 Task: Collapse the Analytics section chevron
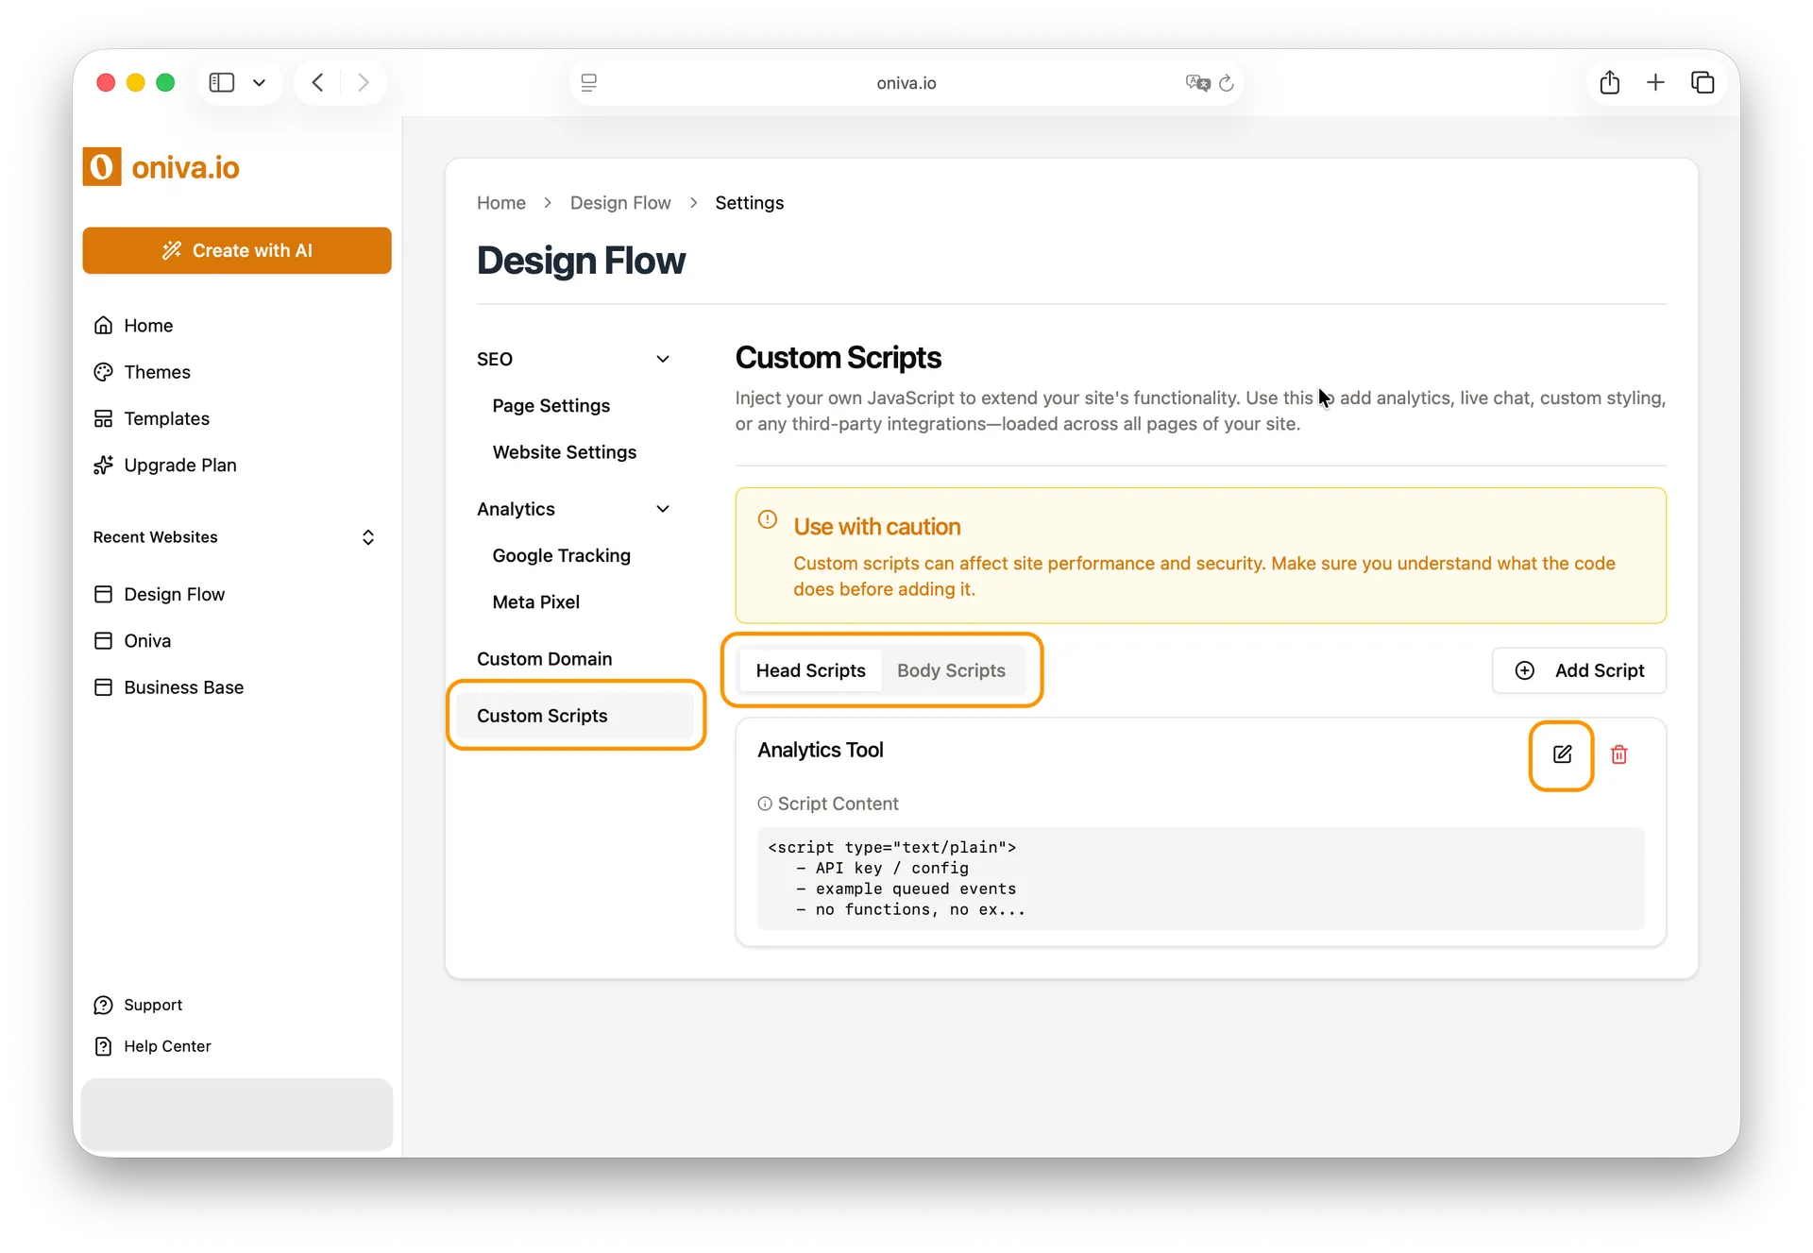coord(663,509)
